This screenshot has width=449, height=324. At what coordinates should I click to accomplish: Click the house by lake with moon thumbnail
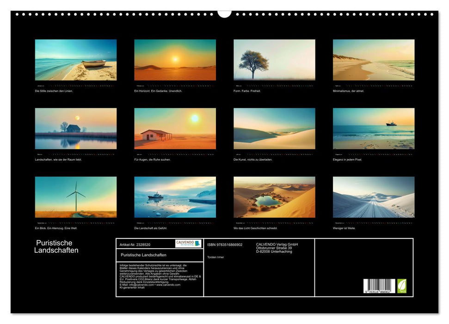(75, 129)
